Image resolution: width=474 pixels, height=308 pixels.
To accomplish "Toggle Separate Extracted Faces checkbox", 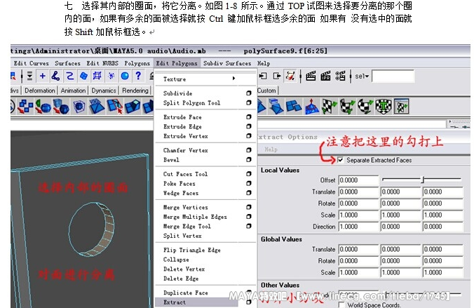I will pos(340,160).
